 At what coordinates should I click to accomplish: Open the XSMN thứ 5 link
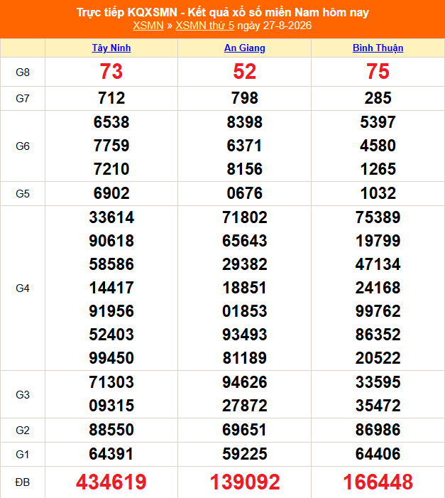pyautogui.click(x=204, y=26)
